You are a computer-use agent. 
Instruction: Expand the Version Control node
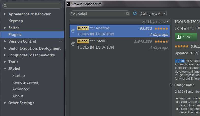coord(5,41)
